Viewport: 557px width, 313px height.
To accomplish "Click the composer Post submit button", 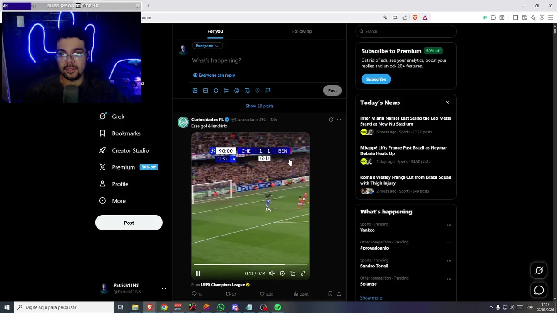I will (332, 90).
